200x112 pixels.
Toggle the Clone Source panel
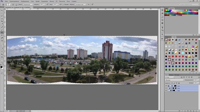[16, 4]
